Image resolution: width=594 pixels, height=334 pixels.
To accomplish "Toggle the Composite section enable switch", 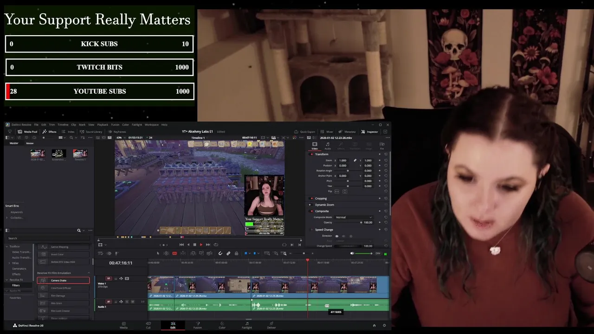I will pyautogui.click(x=311, y=211).
